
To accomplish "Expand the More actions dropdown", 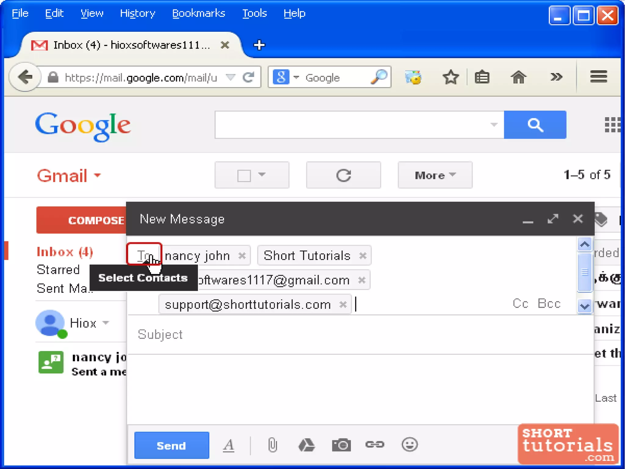I will click(x=435, y=175).
